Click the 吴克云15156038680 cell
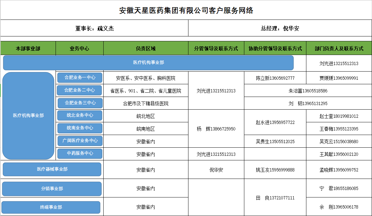 339,142
